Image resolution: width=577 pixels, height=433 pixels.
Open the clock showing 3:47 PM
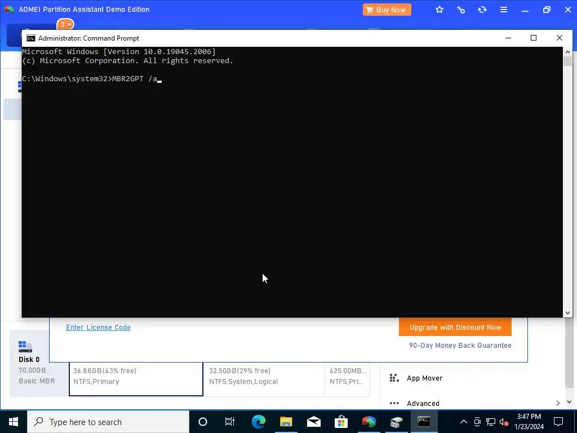click(529, 422)
